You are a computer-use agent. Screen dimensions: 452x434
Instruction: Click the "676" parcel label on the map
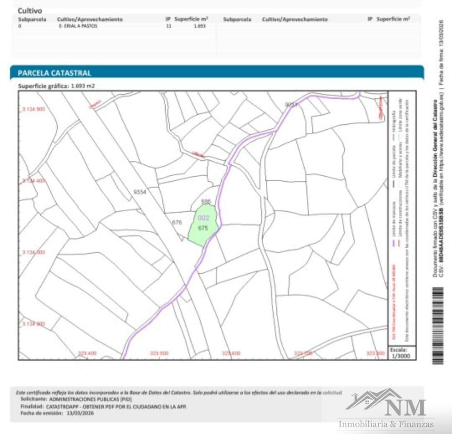[177, 222]
